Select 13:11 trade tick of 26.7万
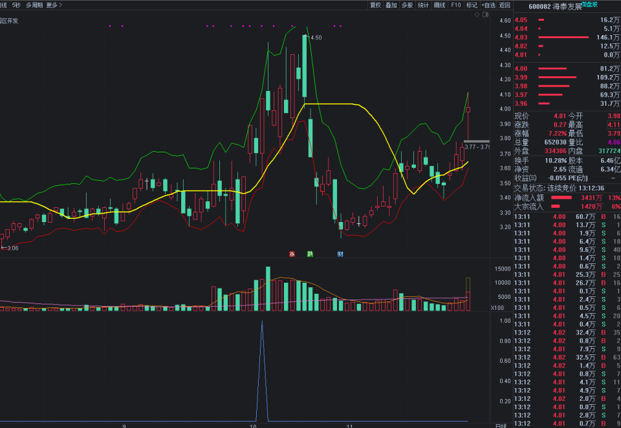Image resolution: width=621 pixels, height=428 pixels. click(x=567, y=283)
